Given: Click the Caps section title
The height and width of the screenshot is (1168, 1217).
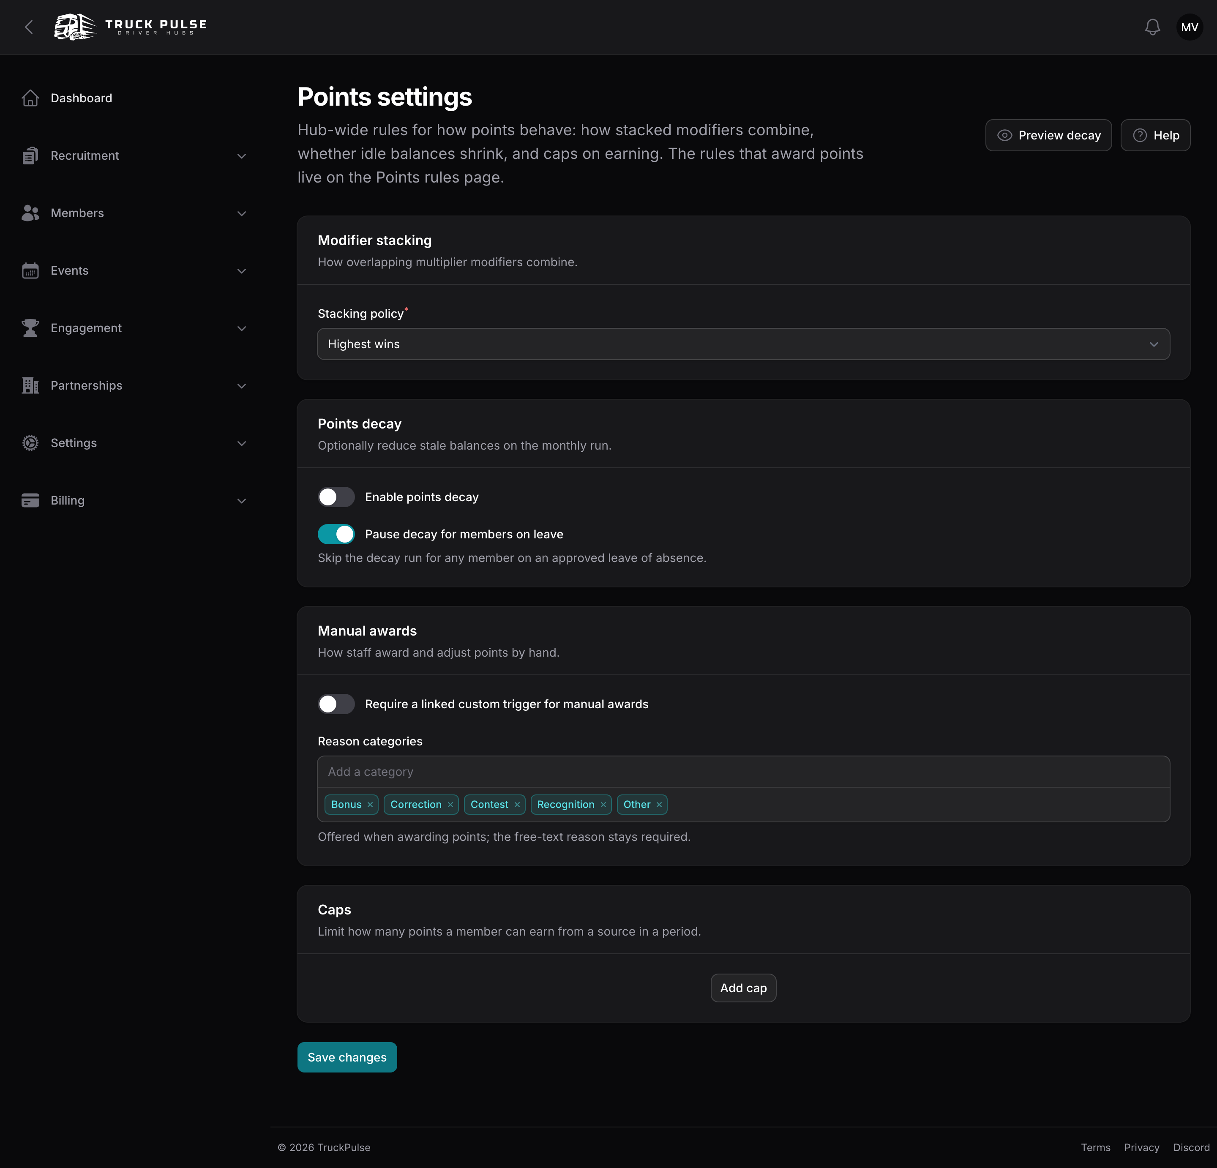Looking at the screenshot, I should tap(334, 910).
